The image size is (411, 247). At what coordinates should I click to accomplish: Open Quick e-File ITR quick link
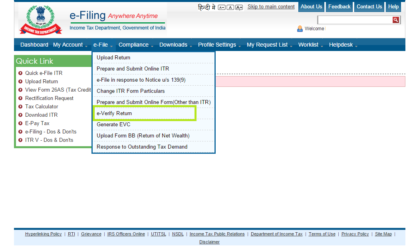coord(44,73)
